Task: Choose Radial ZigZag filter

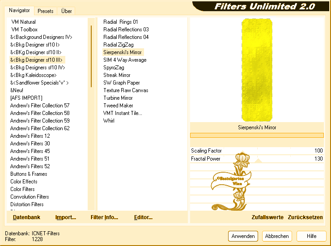Action: [119, 45]
